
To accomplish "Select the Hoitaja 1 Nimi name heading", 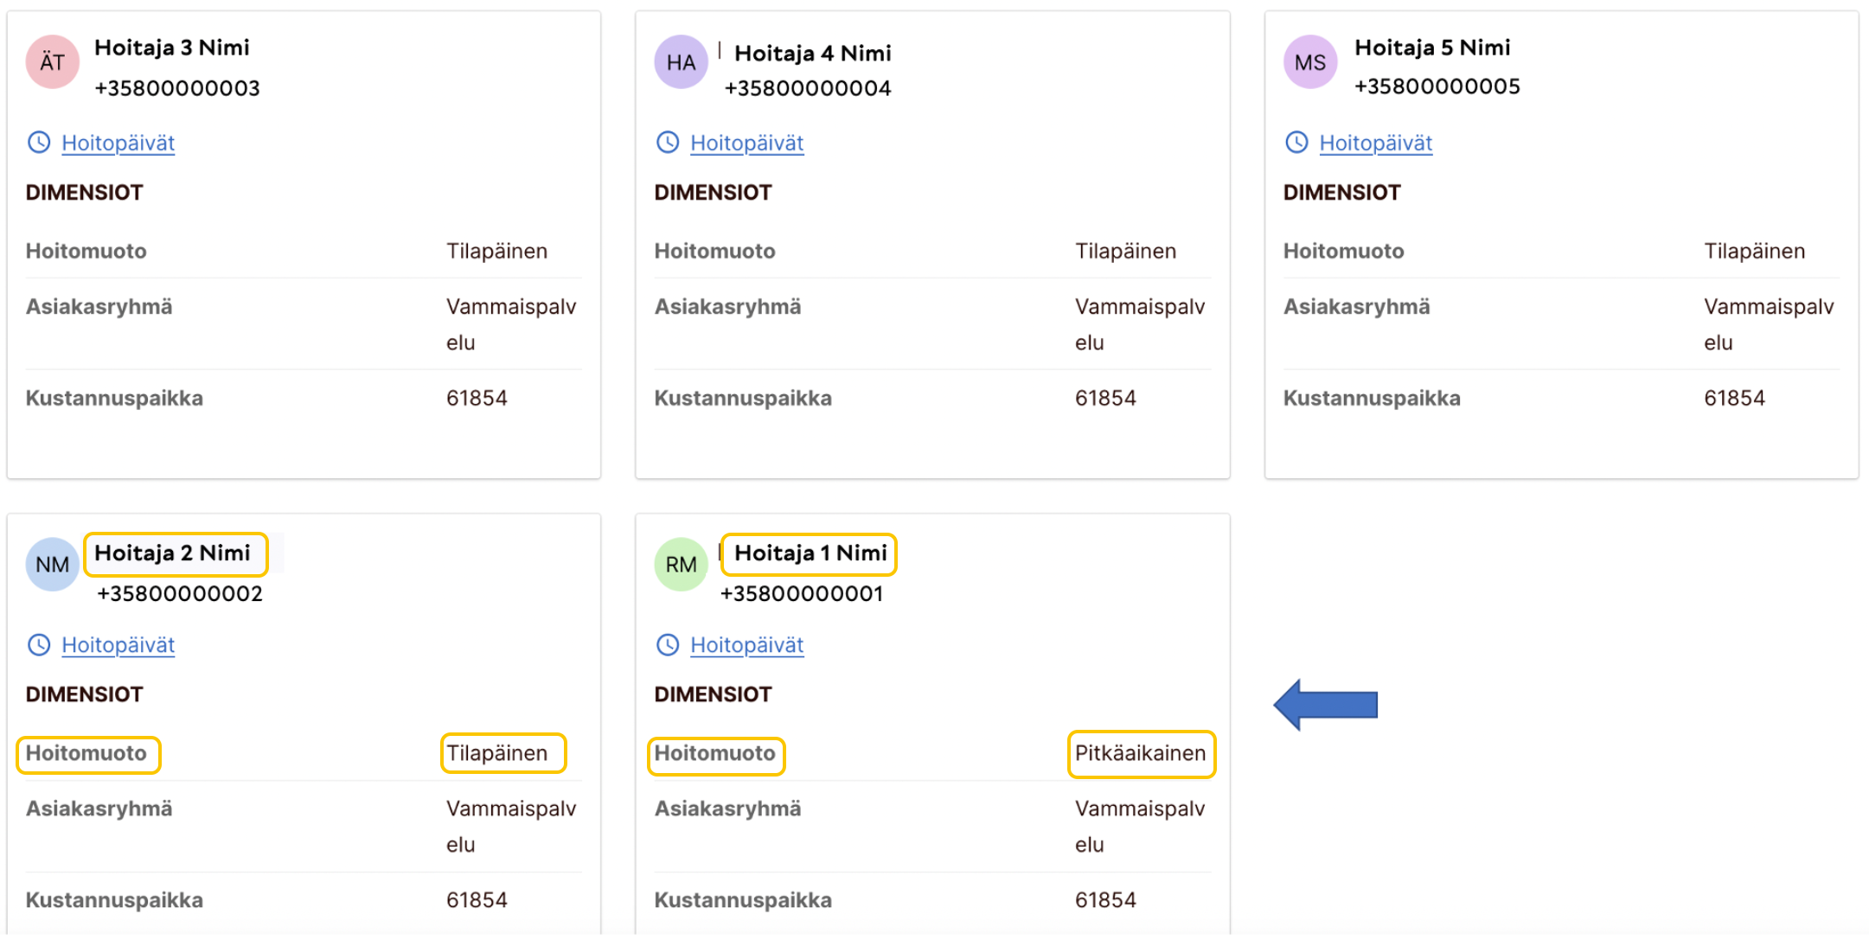I will [810, 553].
